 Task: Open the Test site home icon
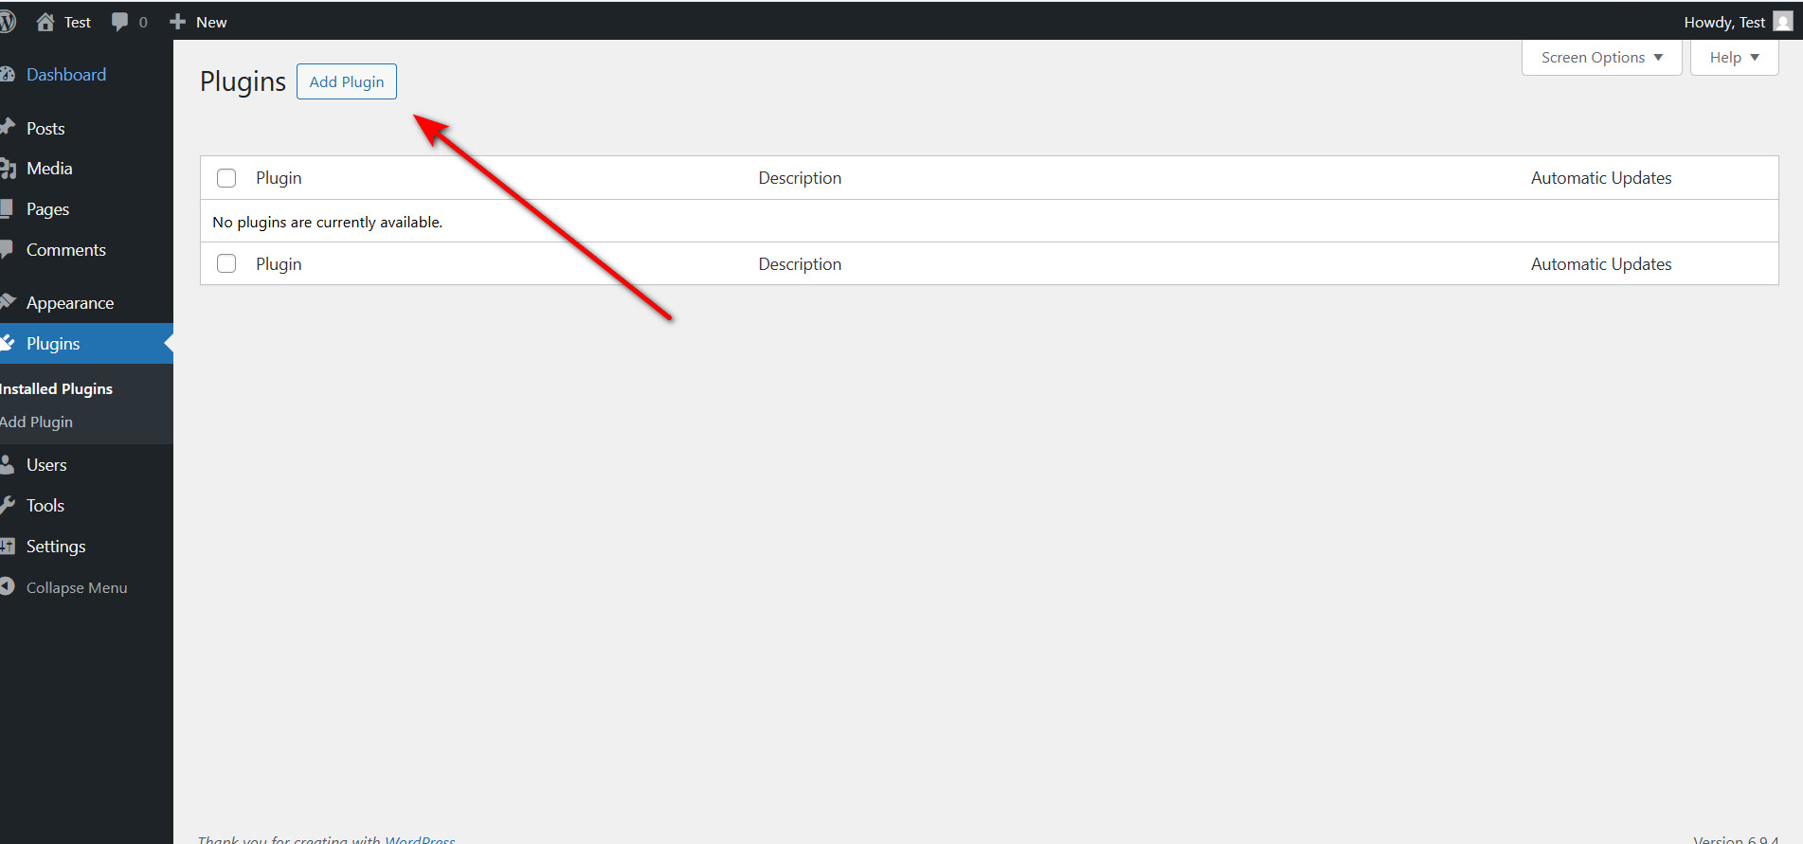45,22
